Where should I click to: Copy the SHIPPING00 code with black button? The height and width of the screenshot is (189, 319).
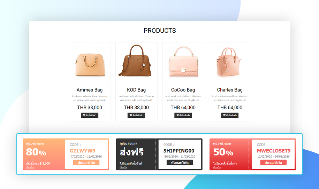coord(180,163)
